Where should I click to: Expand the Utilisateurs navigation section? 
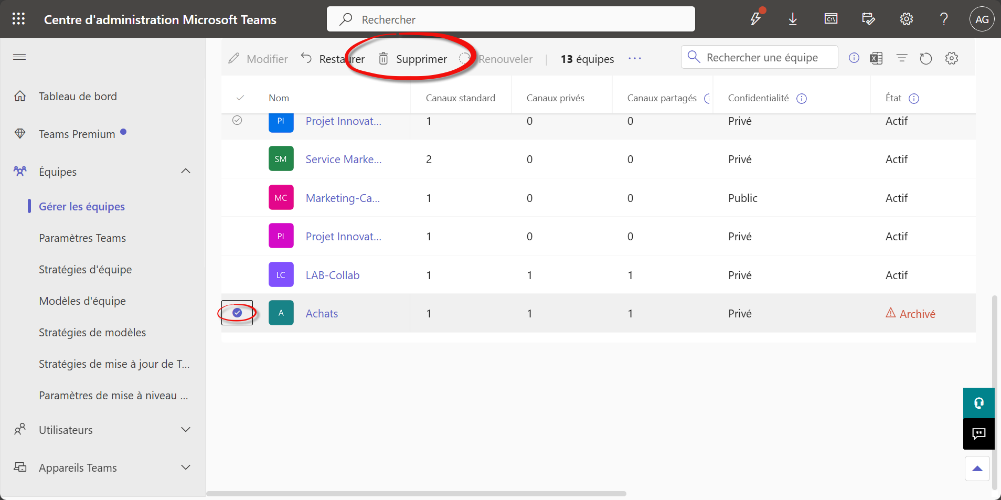[x=186, y=430]
